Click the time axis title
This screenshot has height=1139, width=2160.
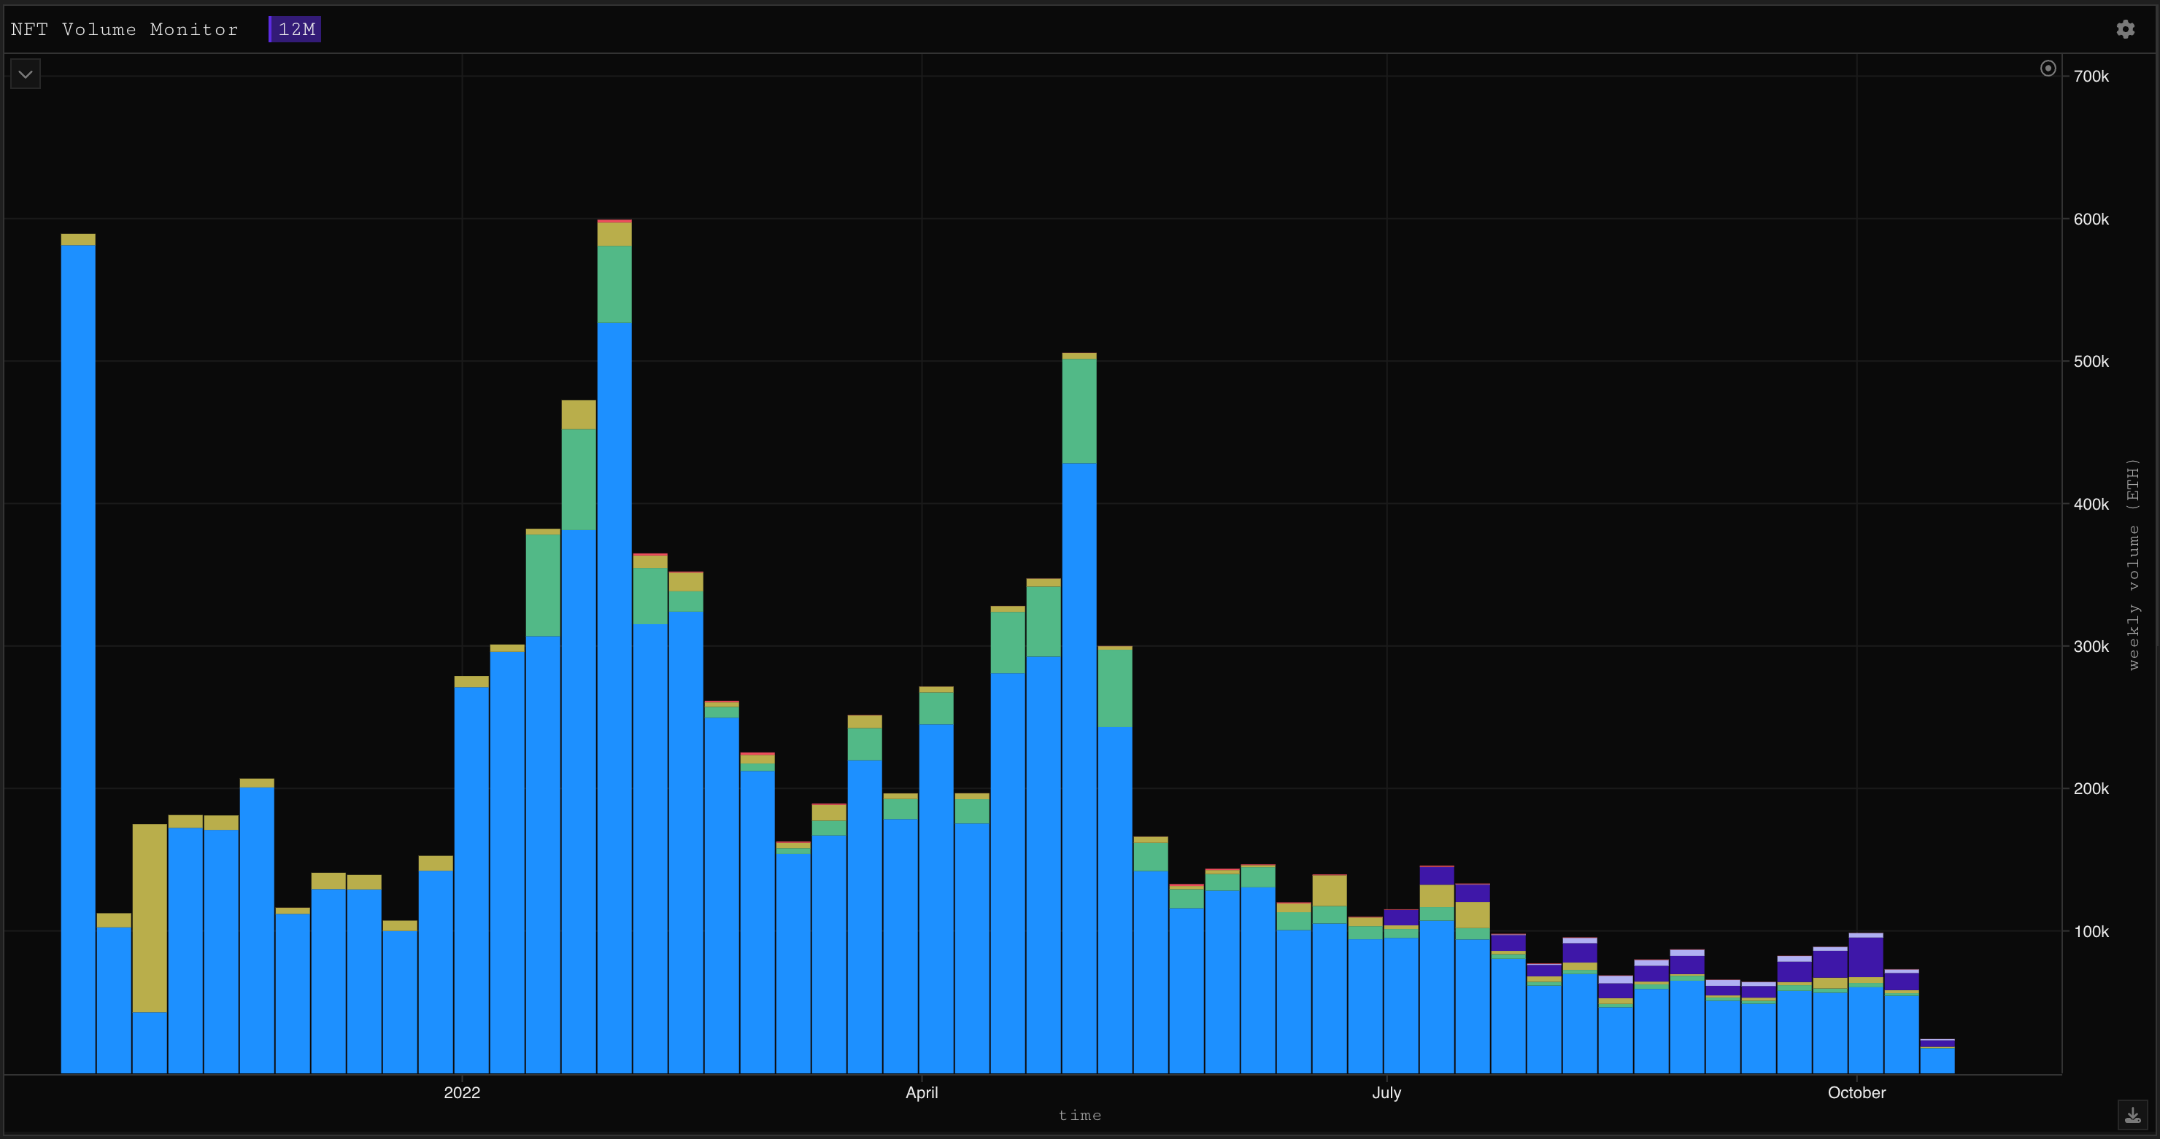(x=1079, y=1115)
